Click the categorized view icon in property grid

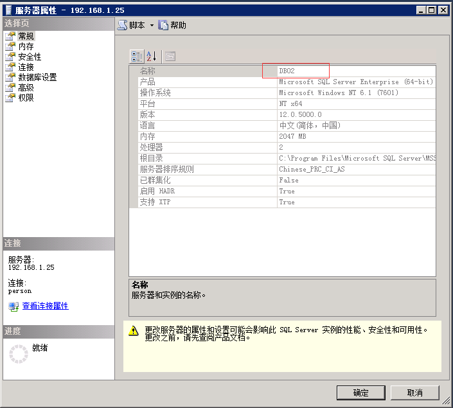coord(137,57)
